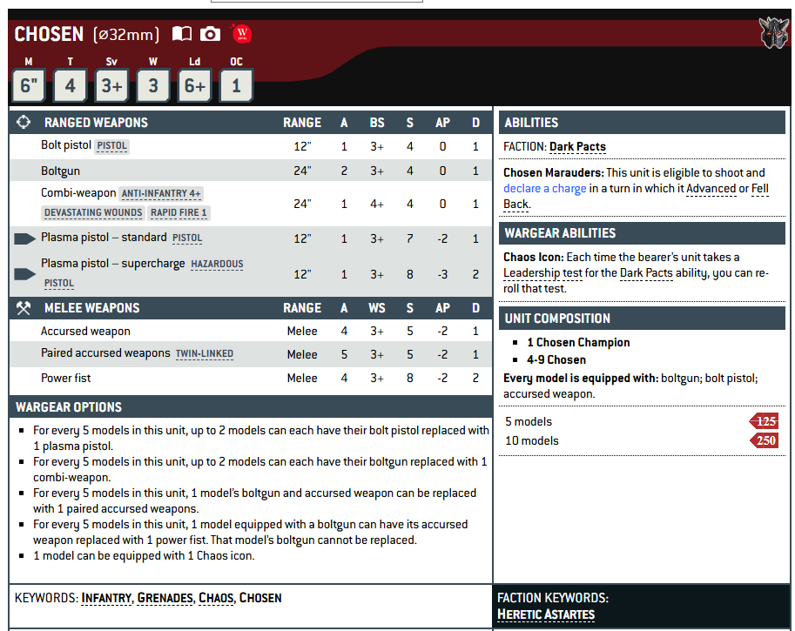Screen dimensions: 795x631
Task: Click the Accursed weapon row name
Action: 85,332
